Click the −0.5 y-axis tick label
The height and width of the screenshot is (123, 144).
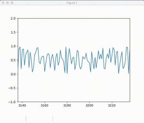pos(12,88)
